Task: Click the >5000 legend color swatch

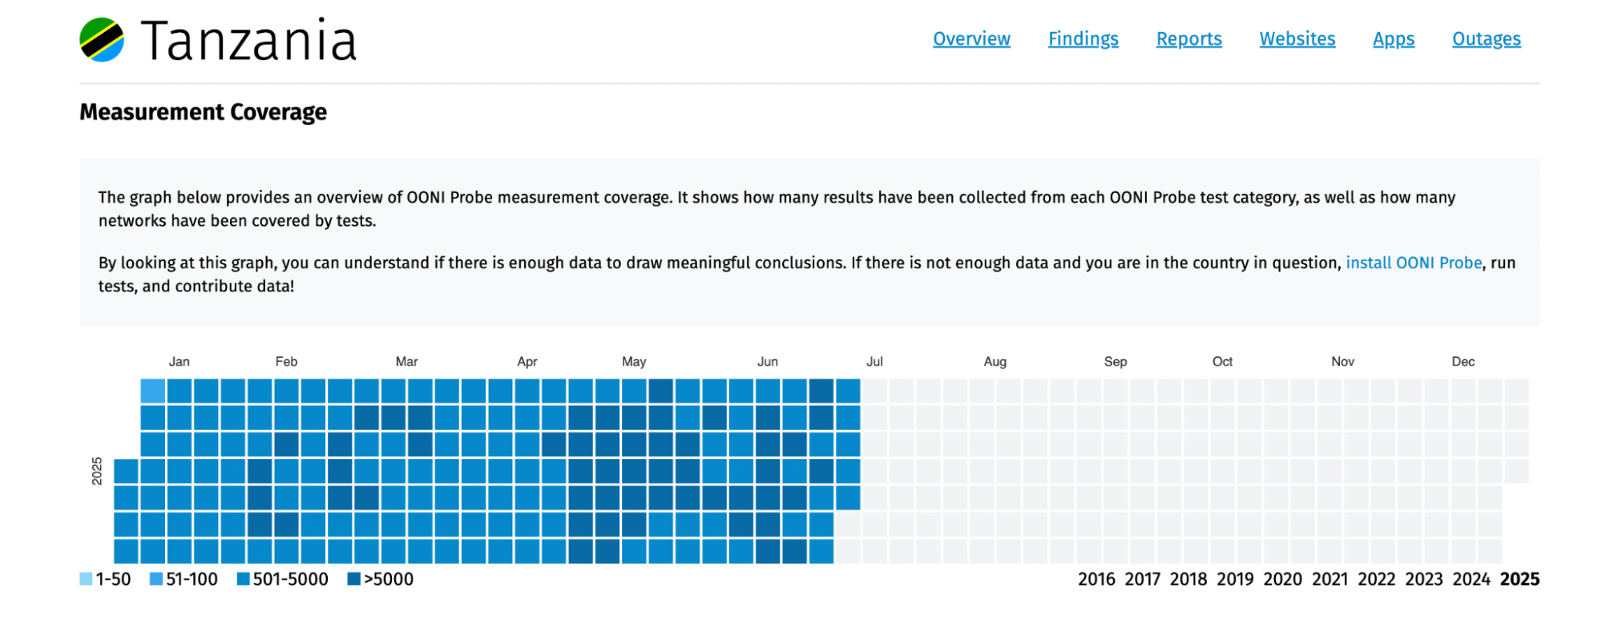Action: point(353,579)
